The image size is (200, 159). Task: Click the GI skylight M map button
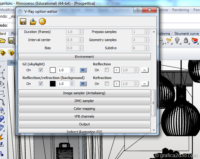(83, 70)
